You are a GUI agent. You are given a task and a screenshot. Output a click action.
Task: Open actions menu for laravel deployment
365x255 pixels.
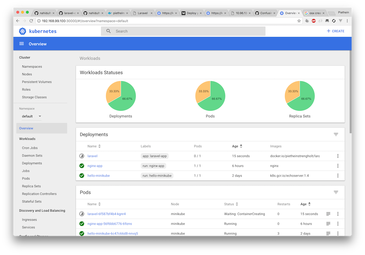pyautogui.click(x=338, y=156)
